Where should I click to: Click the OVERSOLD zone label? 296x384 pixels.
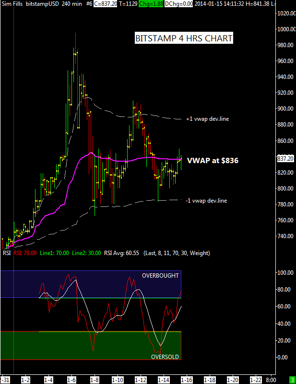(165, 357)
